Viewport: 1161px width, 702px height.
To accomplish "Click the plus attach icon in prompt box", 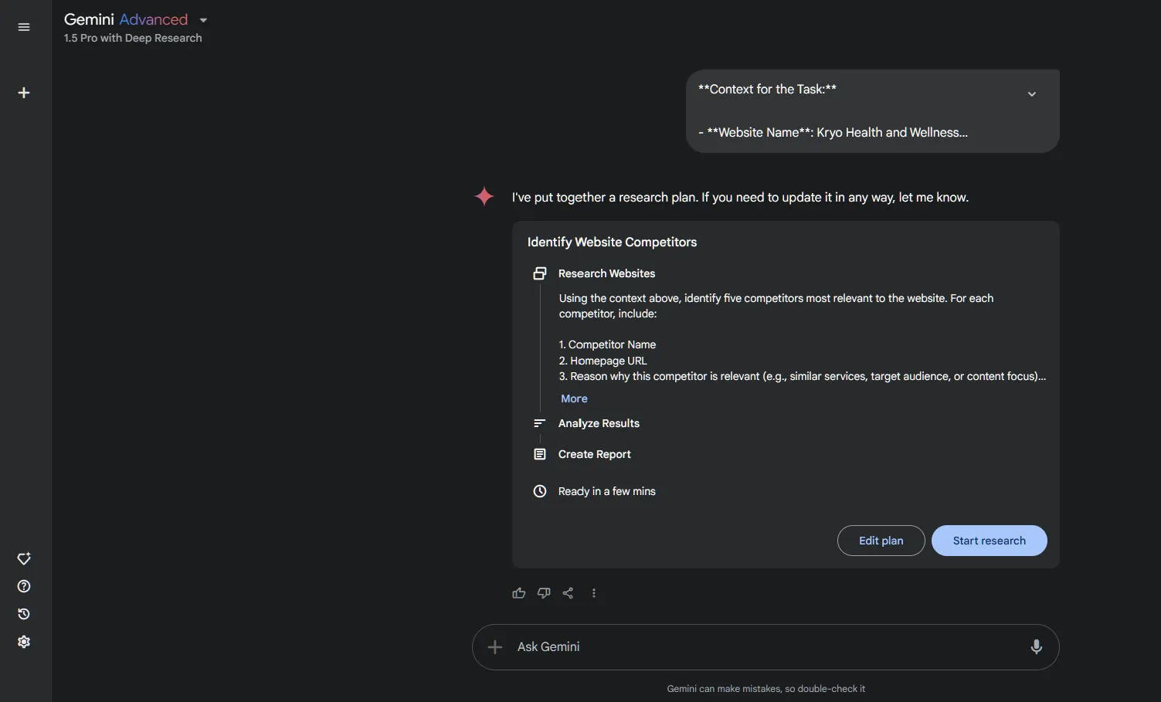I will pos(495,647).
